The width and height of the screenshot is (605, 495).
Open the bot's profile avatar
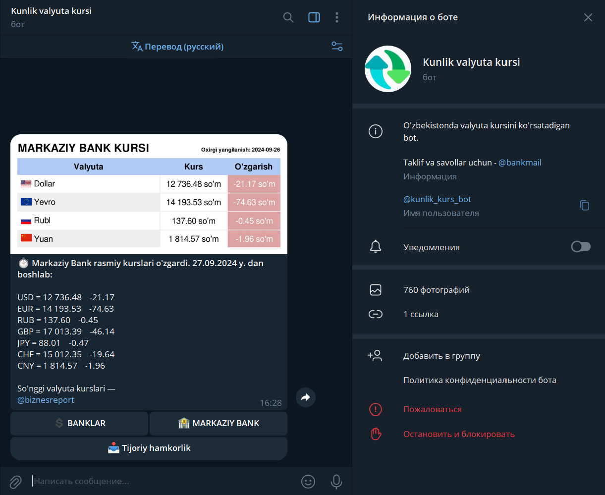[x=388, y=69]
